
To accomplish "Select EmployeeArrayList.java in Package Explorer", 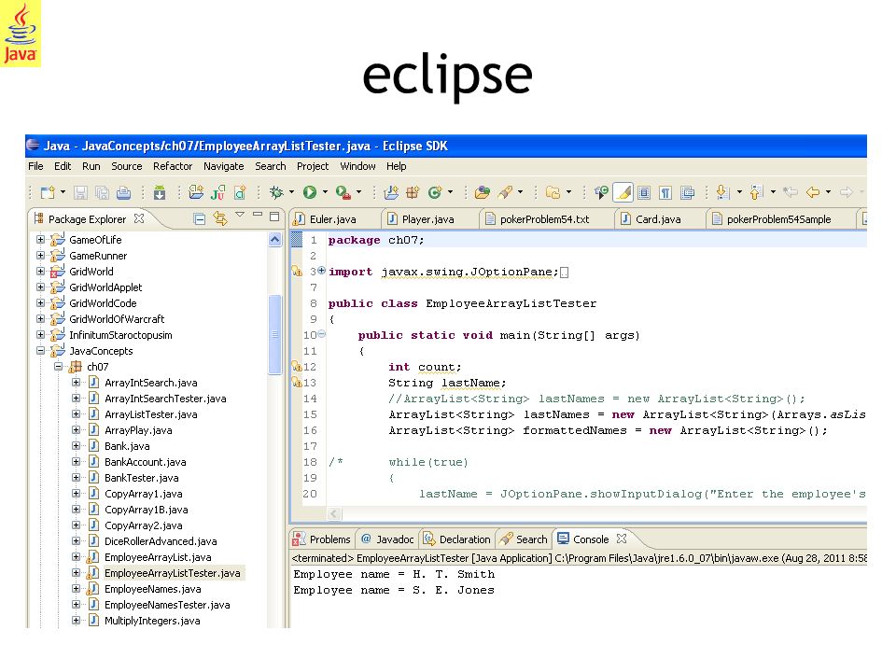I will pos(158,557).
